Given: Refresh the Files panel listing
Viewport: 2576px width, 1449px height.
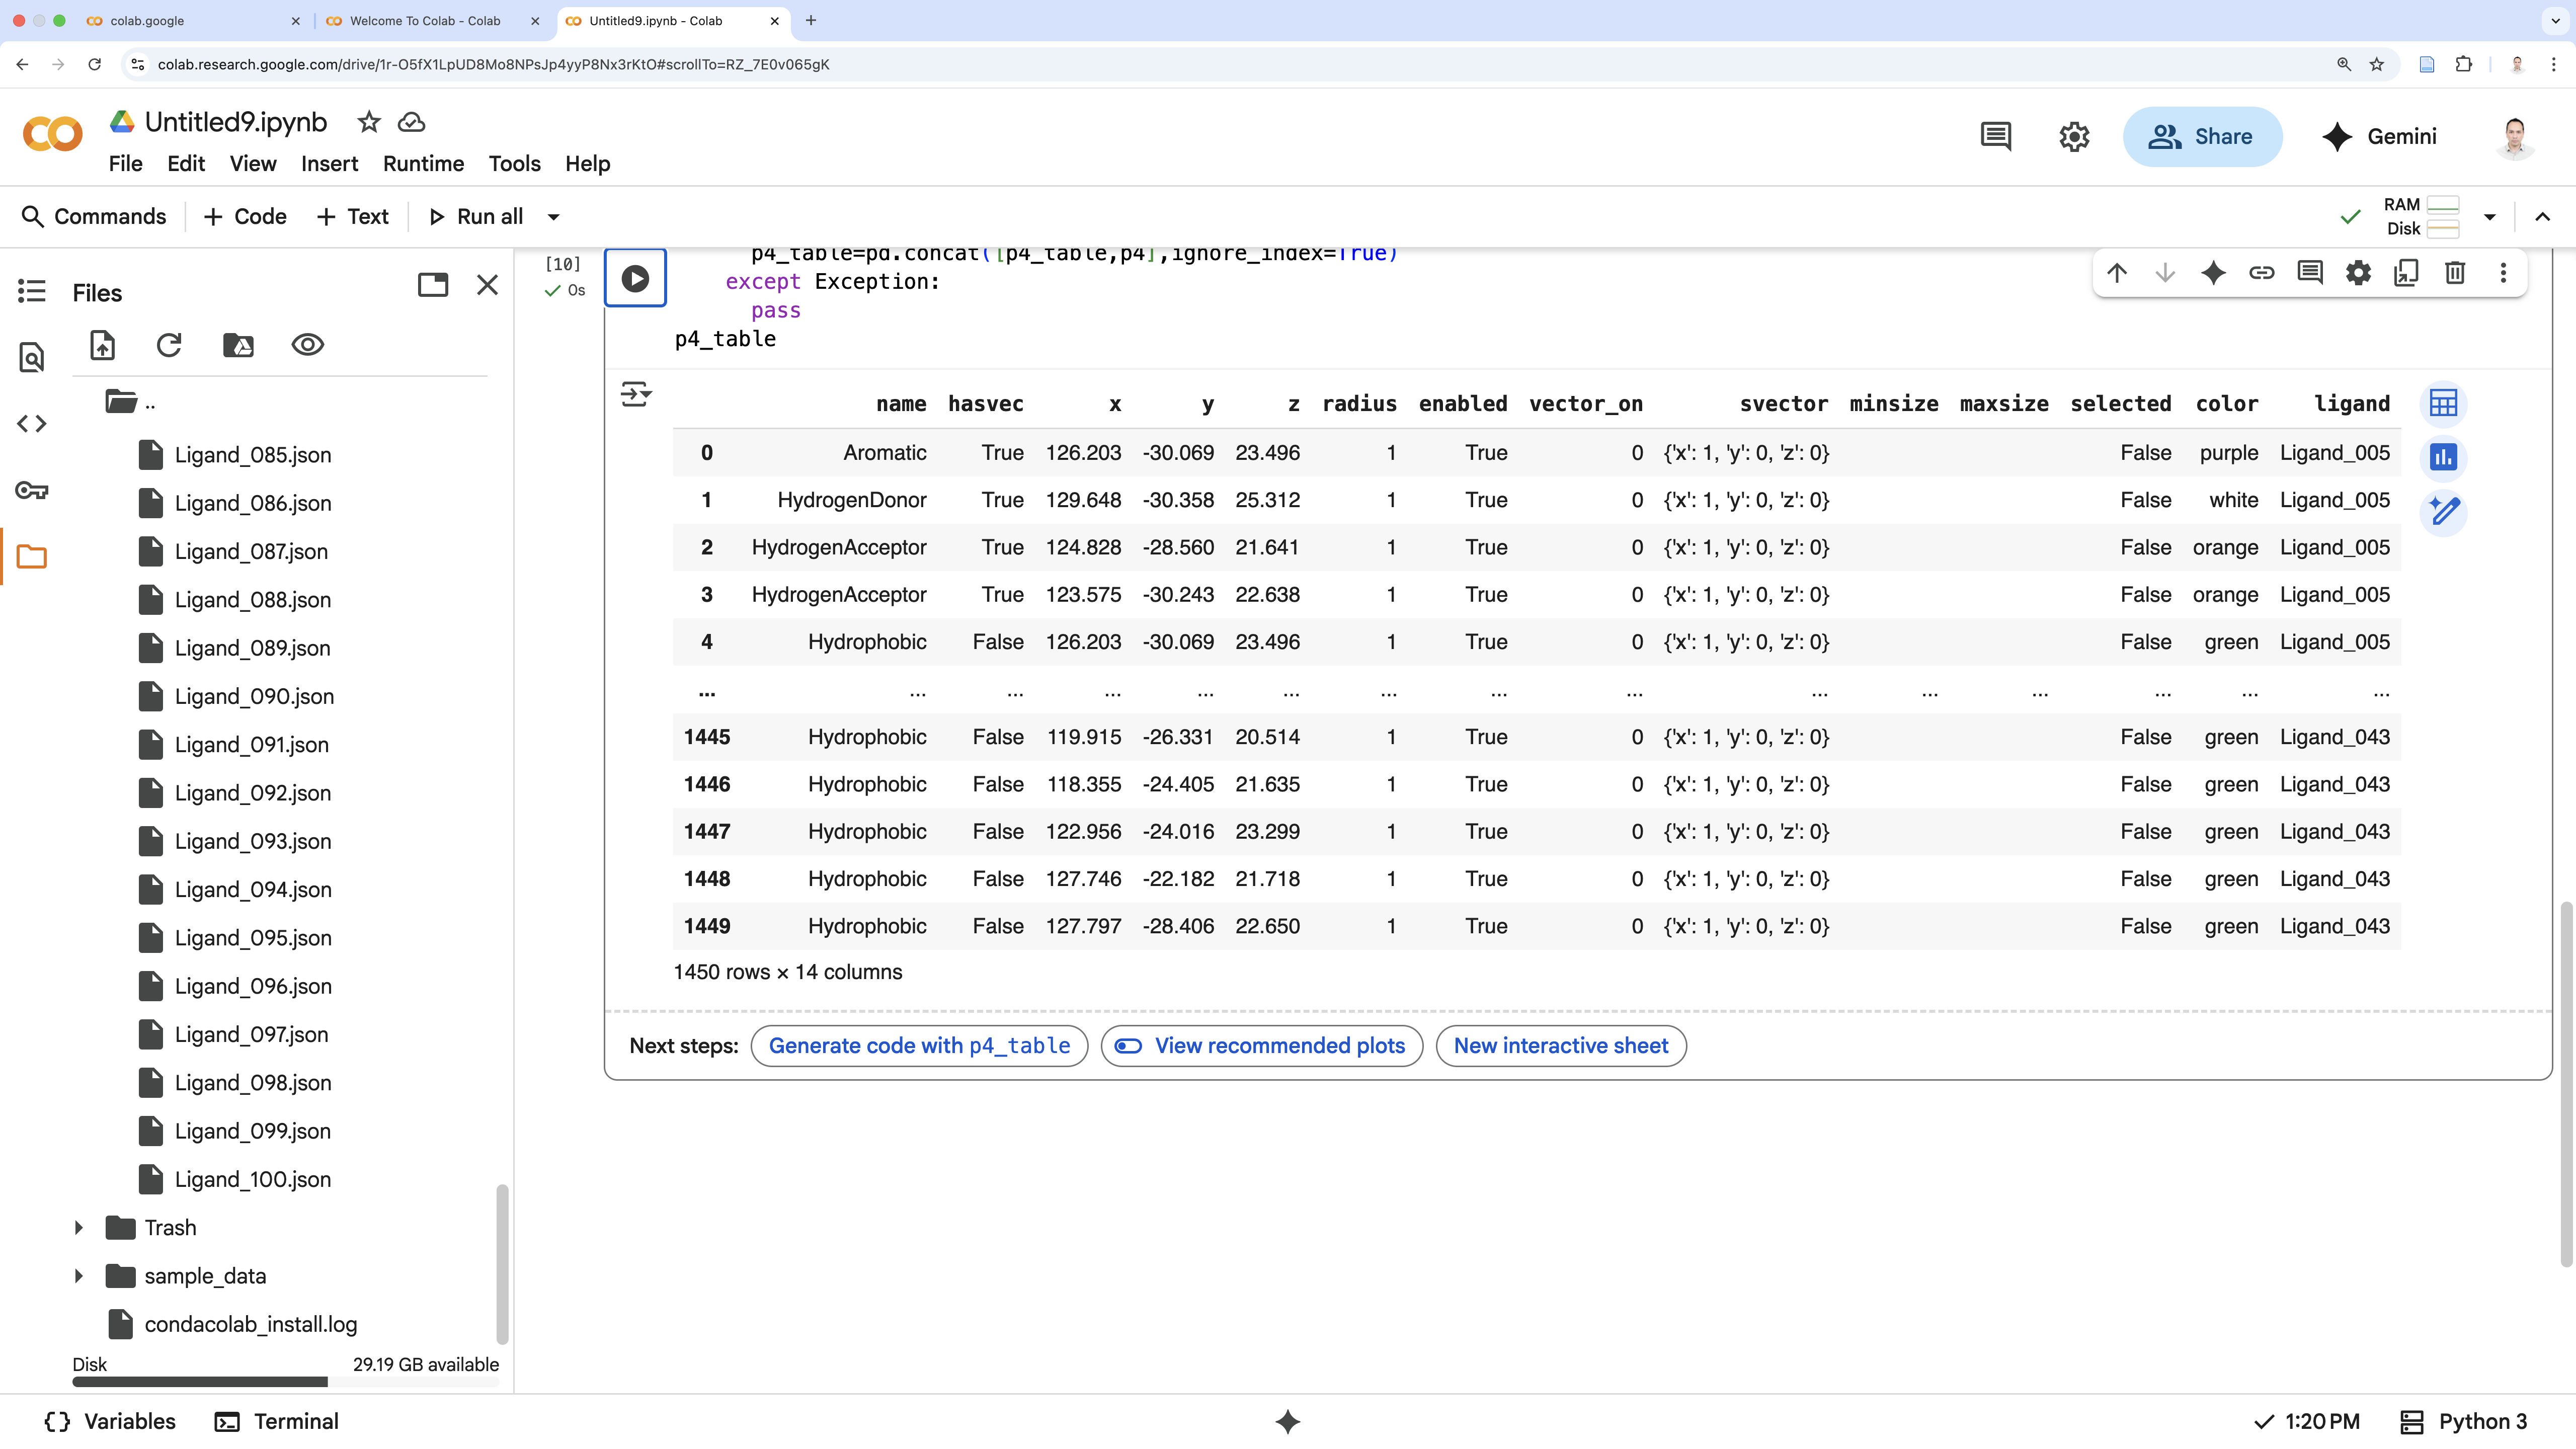Looking at the screenshot, I should [x=169, y=345].
